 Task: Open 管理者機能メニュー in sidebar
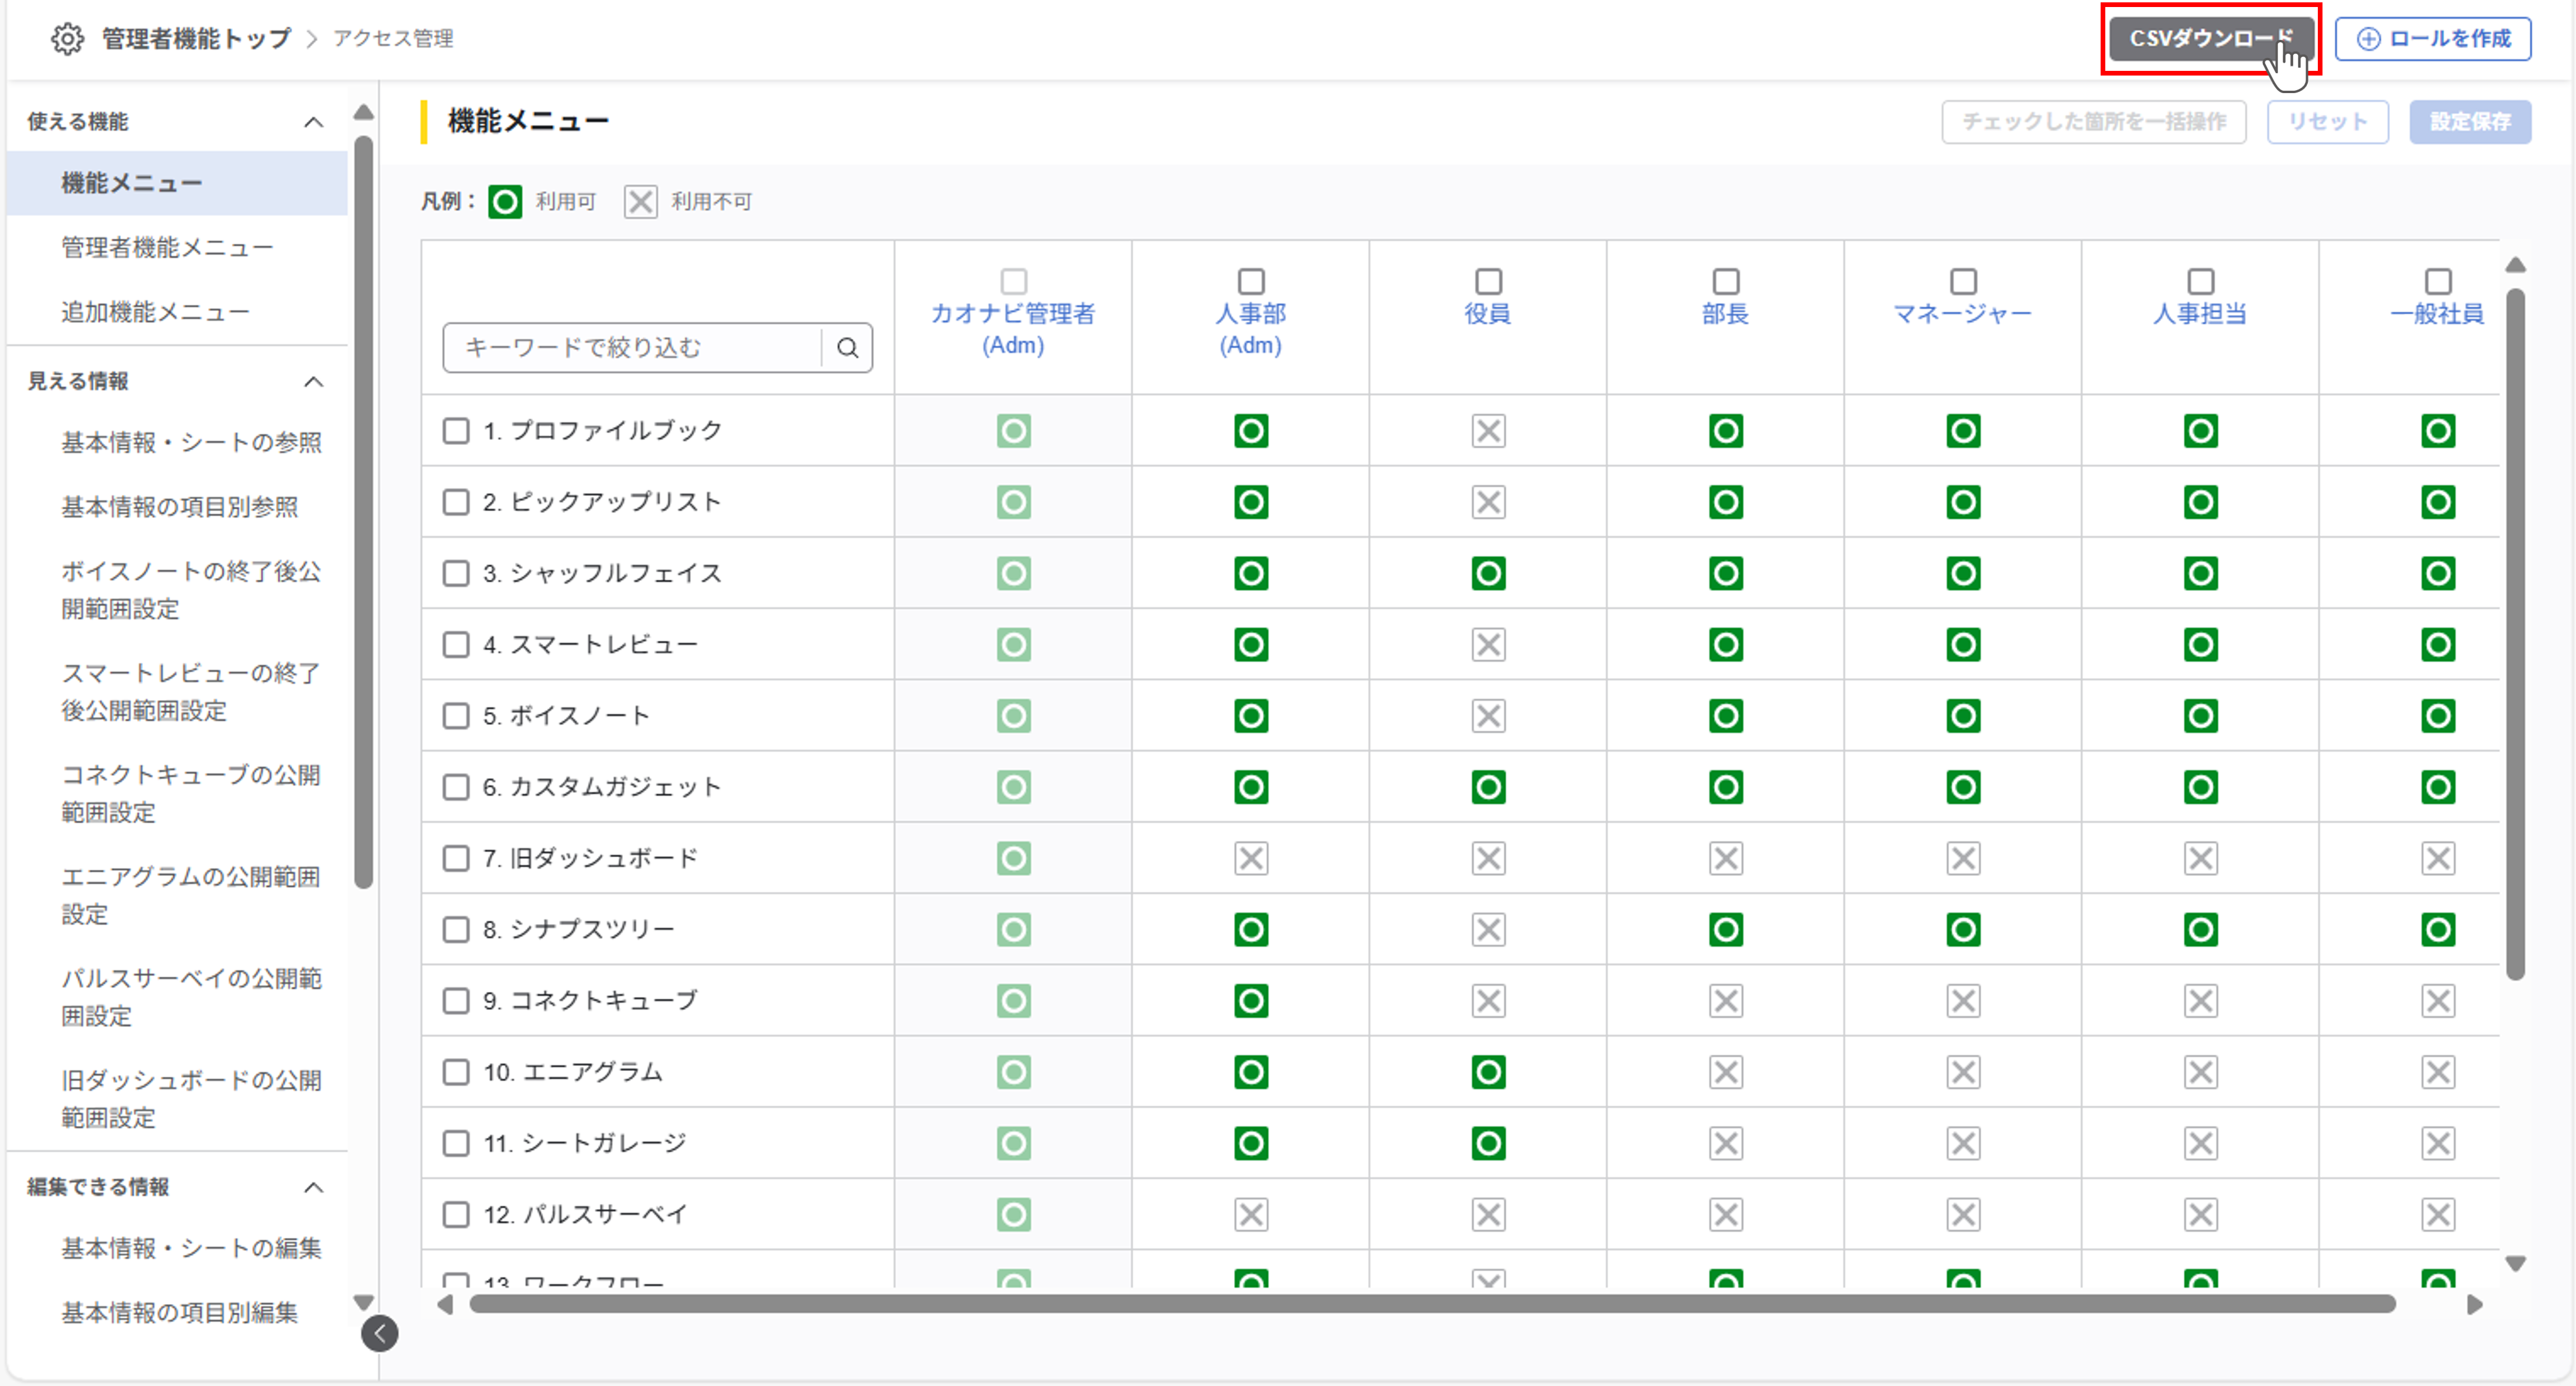167,247
